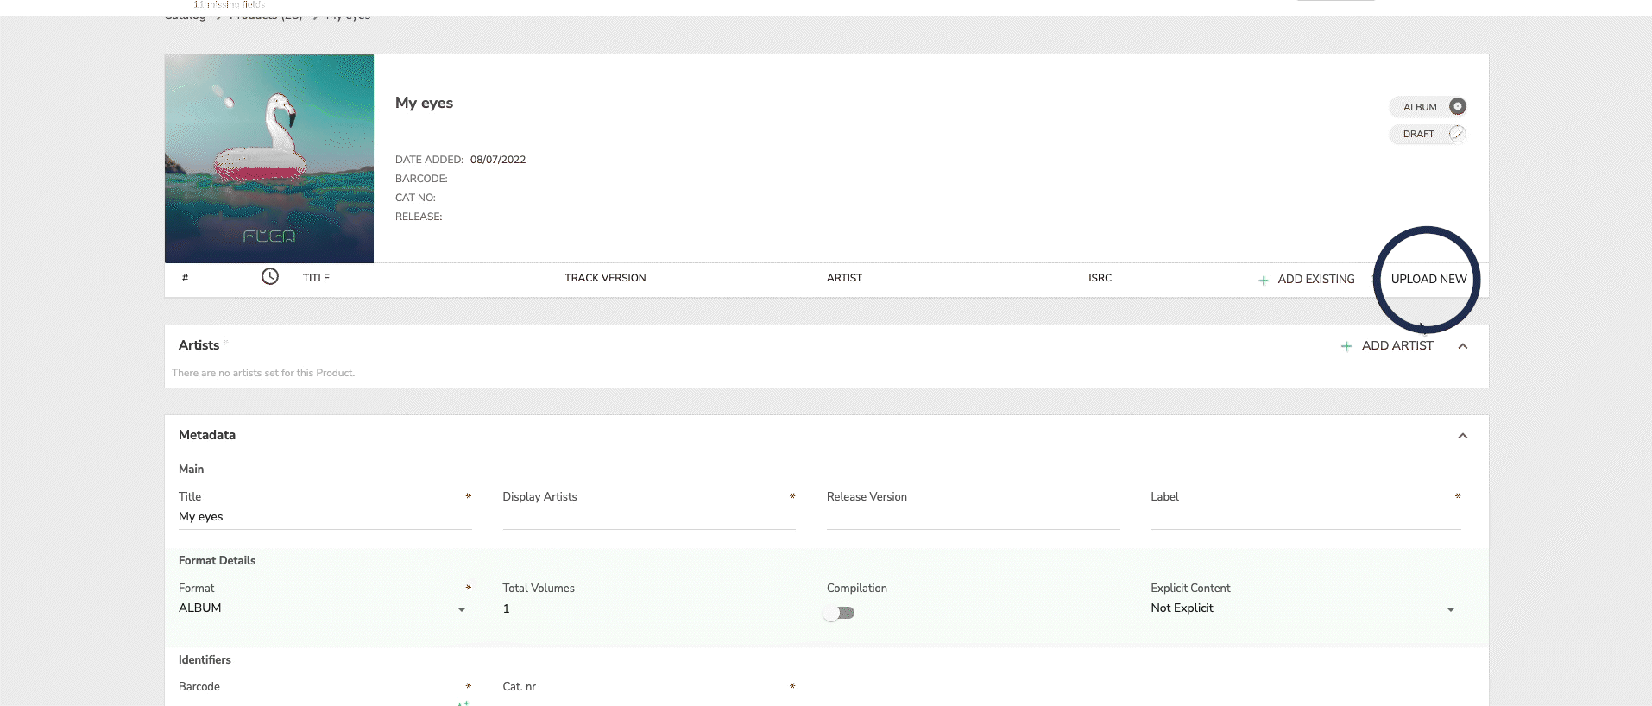Click the plus icon beside Add Existing
The height and width of the screenshot is (706, 1652).
pyautogui.click(x=1263, y=281)
